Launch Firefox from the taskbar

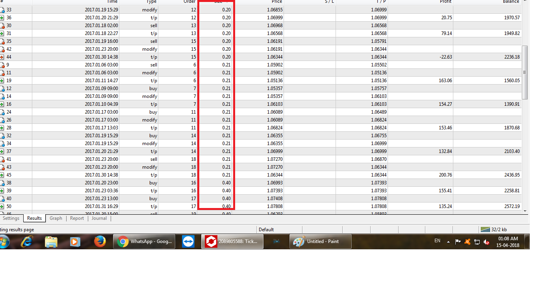(100, 241)
